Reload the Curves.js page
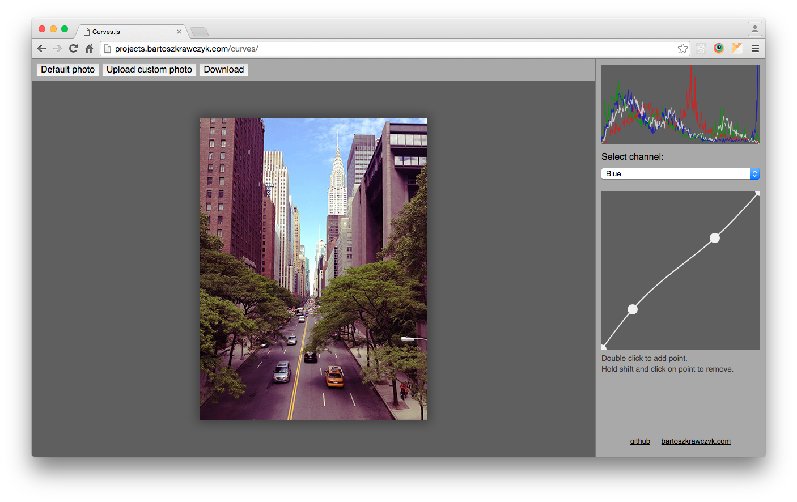 [73, 48]
